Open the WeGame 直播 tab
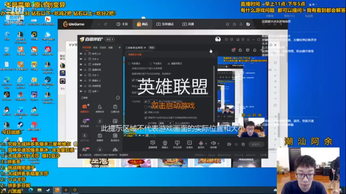346x194 pixels. point(188,24)
